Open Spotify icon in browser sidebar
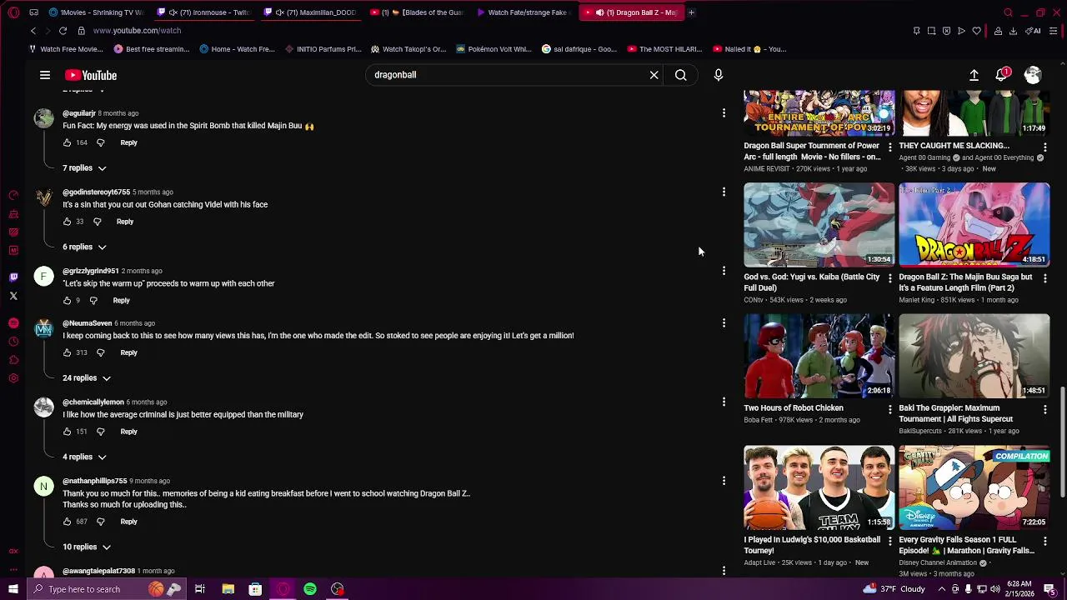This screenshot has height=600, width=1067. 13,323
